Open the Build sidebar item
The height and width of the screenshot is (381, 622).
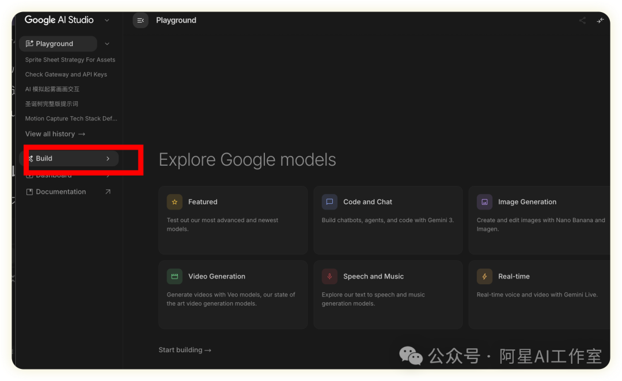pyautogui.click(x=44, y=159)
